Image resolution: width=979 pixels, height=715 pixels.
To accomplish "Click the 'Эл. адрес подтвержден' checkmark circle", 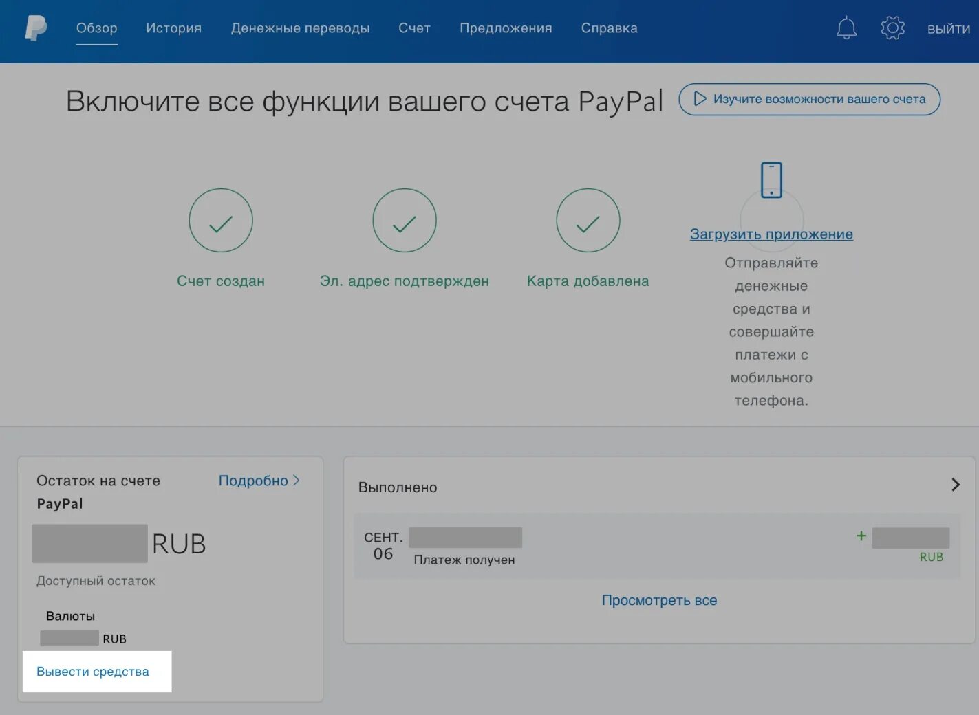I will click(x=405, y=220).
